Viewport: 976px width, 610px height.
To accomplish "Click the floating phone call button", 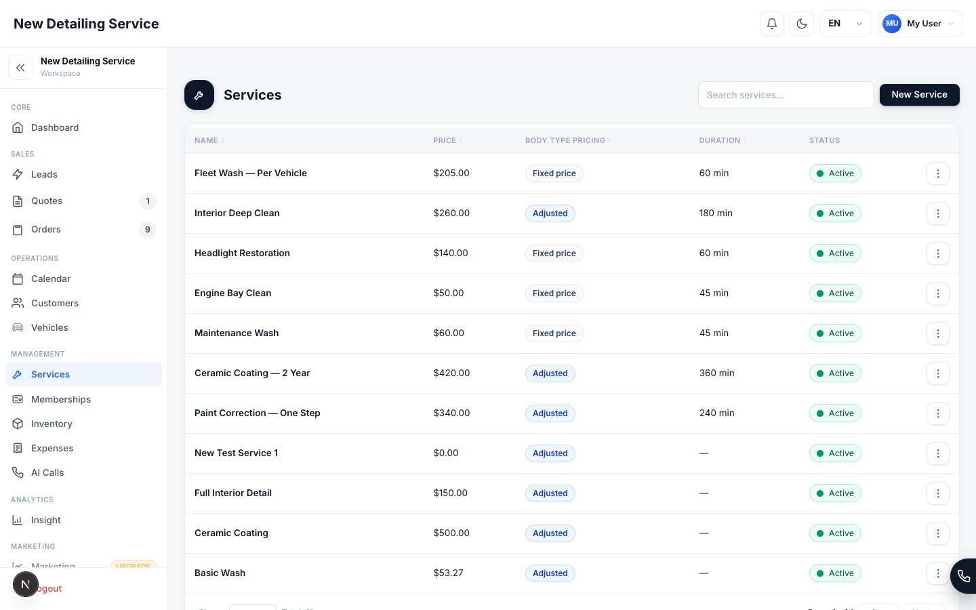I will [x=963, y=576].
